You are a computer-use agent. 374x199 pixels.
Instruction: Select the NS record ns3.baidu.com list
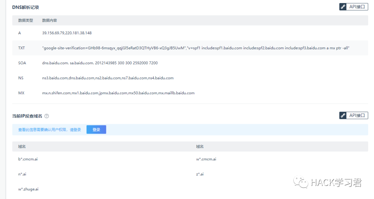(108, 78)
